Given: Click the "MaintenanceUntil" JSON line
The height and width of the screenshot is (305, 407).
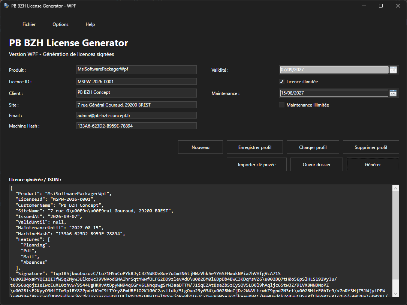Looking at the screenshot, I should (x=60, y=228).
